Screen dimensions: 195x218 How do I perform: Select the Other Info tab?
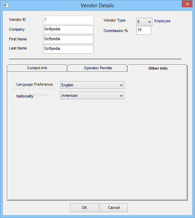(x=158, y=68)
